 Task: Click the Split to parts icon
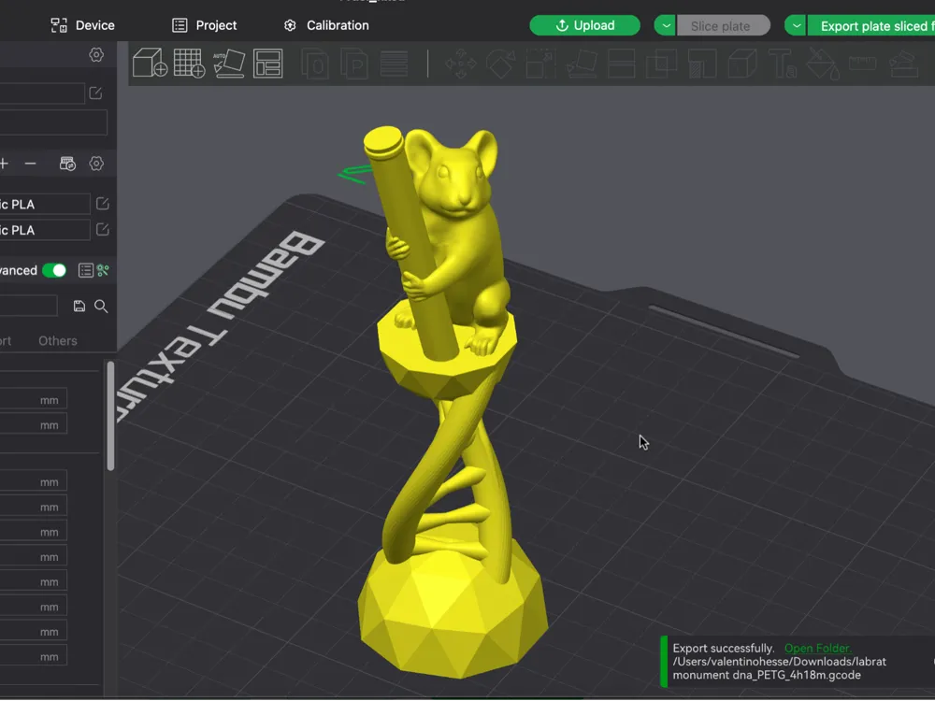point(354,64)
